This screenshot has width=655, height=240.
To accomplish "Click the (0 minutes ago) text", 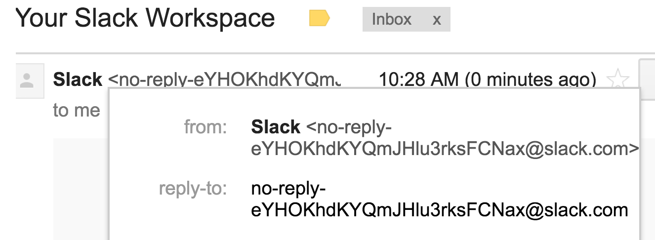I will point(531,80).
